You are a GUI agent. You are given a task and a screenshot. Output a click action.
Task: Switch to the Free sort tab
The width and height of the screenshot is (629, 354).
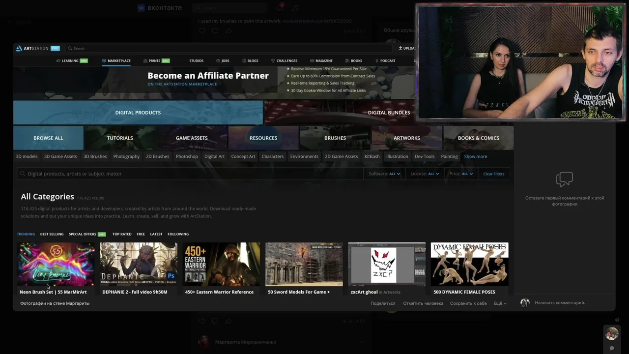pos(141,234)
